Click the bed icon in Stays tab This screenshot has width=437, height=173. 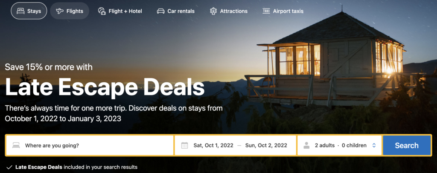[20, 11]
